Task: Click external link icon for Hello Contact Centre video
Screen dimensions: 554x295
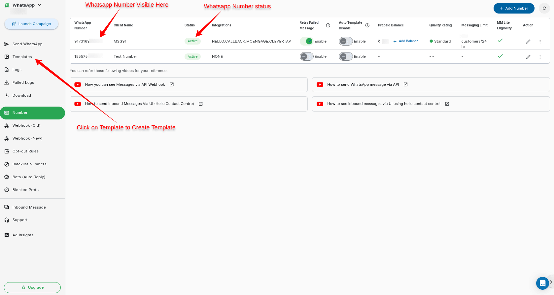Action: [201, 104]
